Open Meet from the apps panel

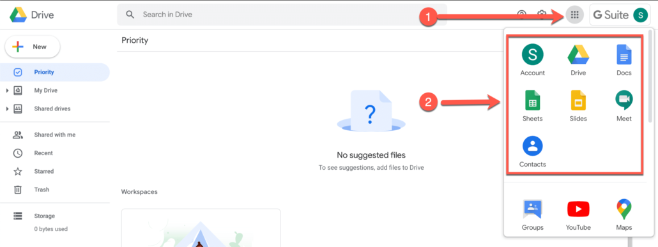tap(624, 106)
